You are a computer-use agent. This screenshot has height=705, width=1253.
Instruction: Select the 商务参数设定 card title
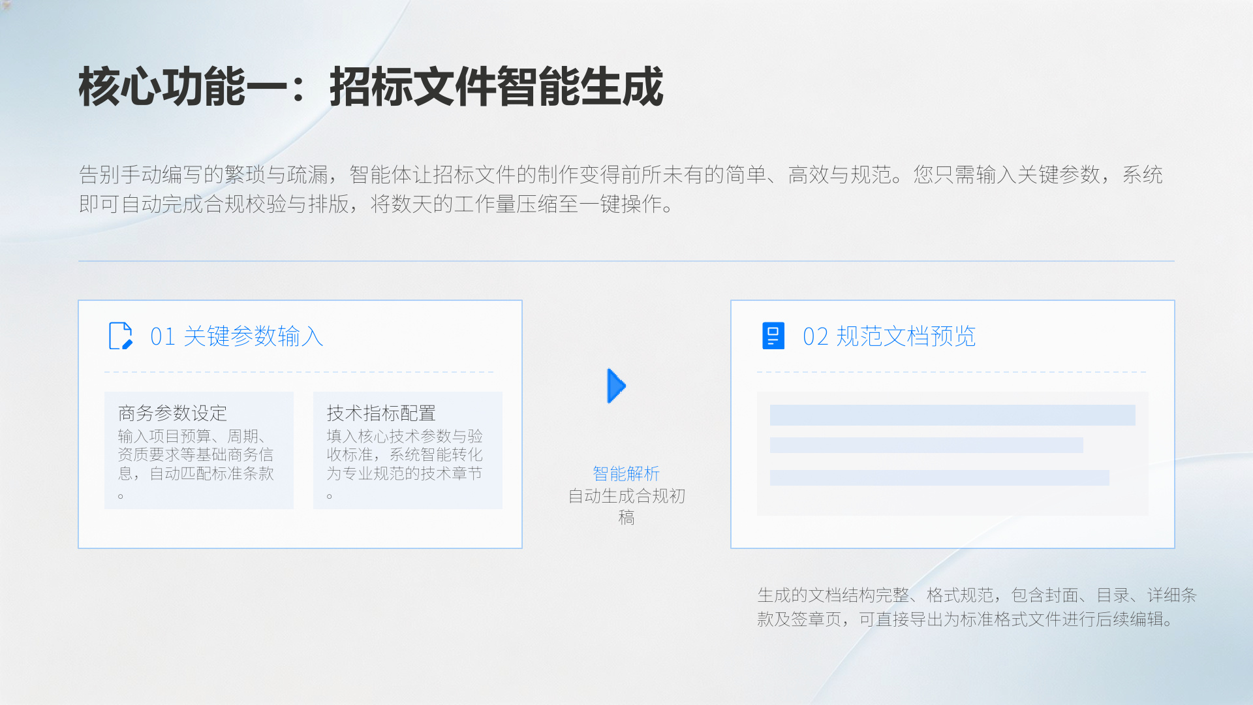(x=172, y=413)
